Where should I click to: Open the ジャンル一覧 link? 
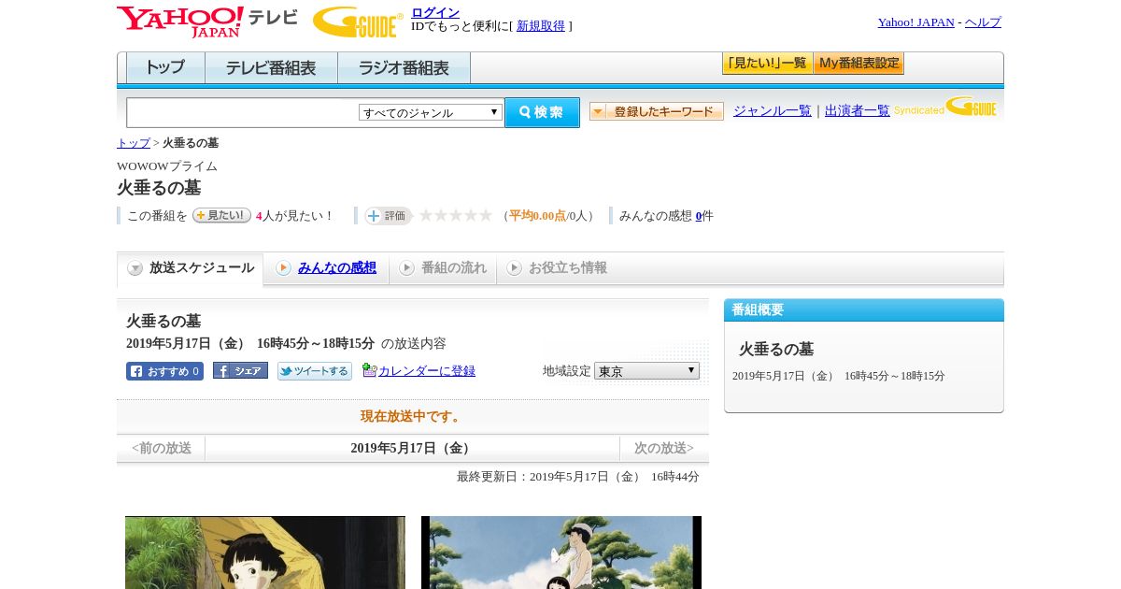tap(773, 111)
